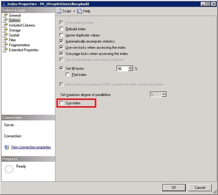
Task: Enable the Pad index checkbox
Action: [x=68, y=74]
